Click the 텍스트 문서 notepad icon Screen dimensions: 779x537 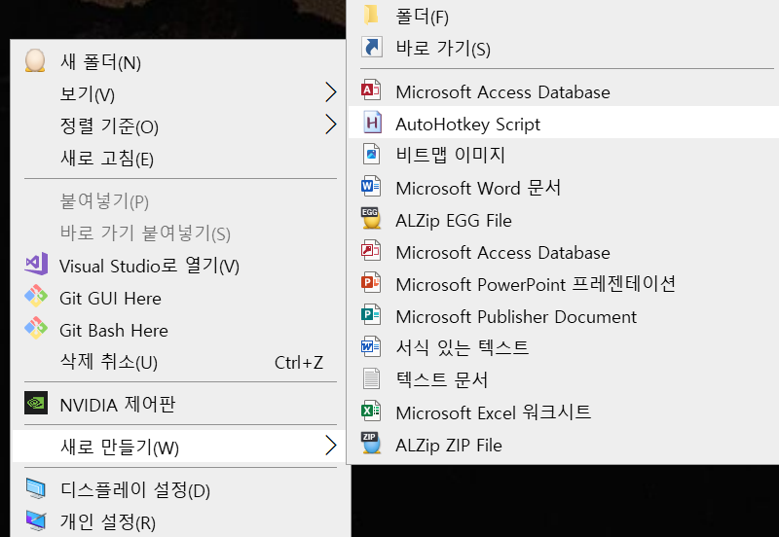click(371, 378)
